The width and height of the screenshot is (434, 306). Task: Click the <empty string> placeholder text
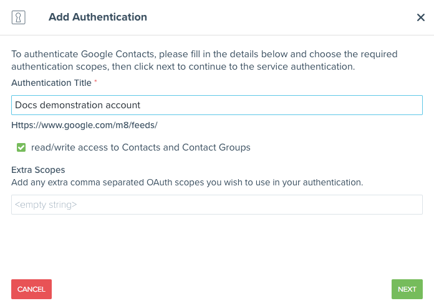[x=46, y=205]
